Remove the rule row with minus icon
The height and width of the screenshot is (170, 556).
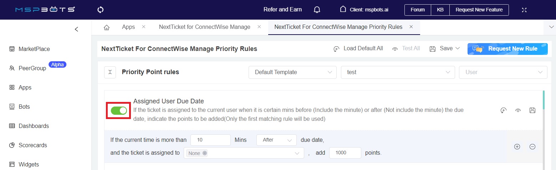pyautogui.click(x=532, y=146)
